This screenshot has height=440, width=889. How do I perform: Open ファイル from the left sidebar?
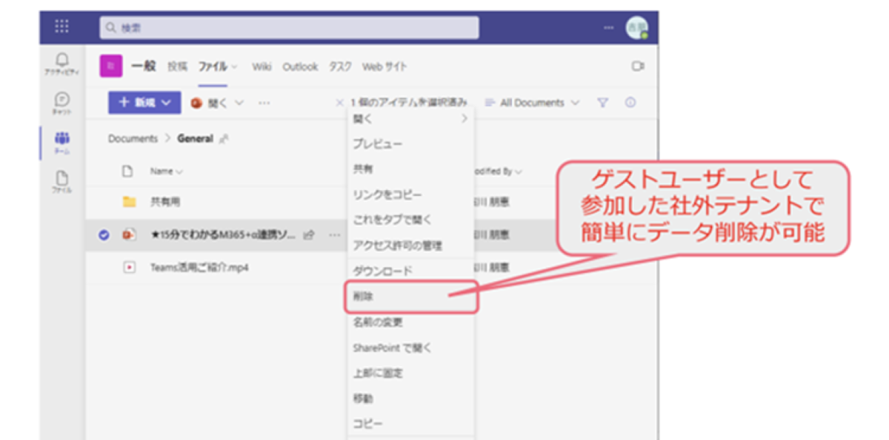[x=62, y=177]
